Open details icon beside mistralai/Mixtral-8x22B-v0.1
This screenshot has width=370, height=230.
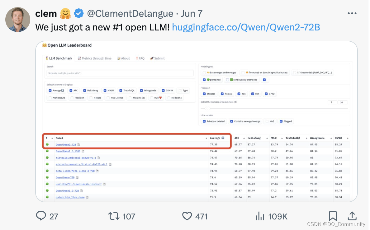pyautogui.click(x=99, y=158)
